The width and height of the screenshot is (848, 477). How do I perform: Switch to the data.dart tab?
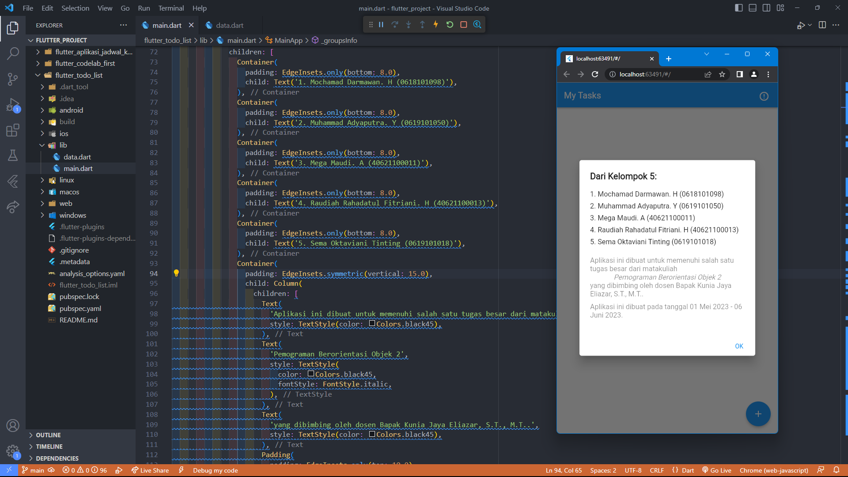229,25
